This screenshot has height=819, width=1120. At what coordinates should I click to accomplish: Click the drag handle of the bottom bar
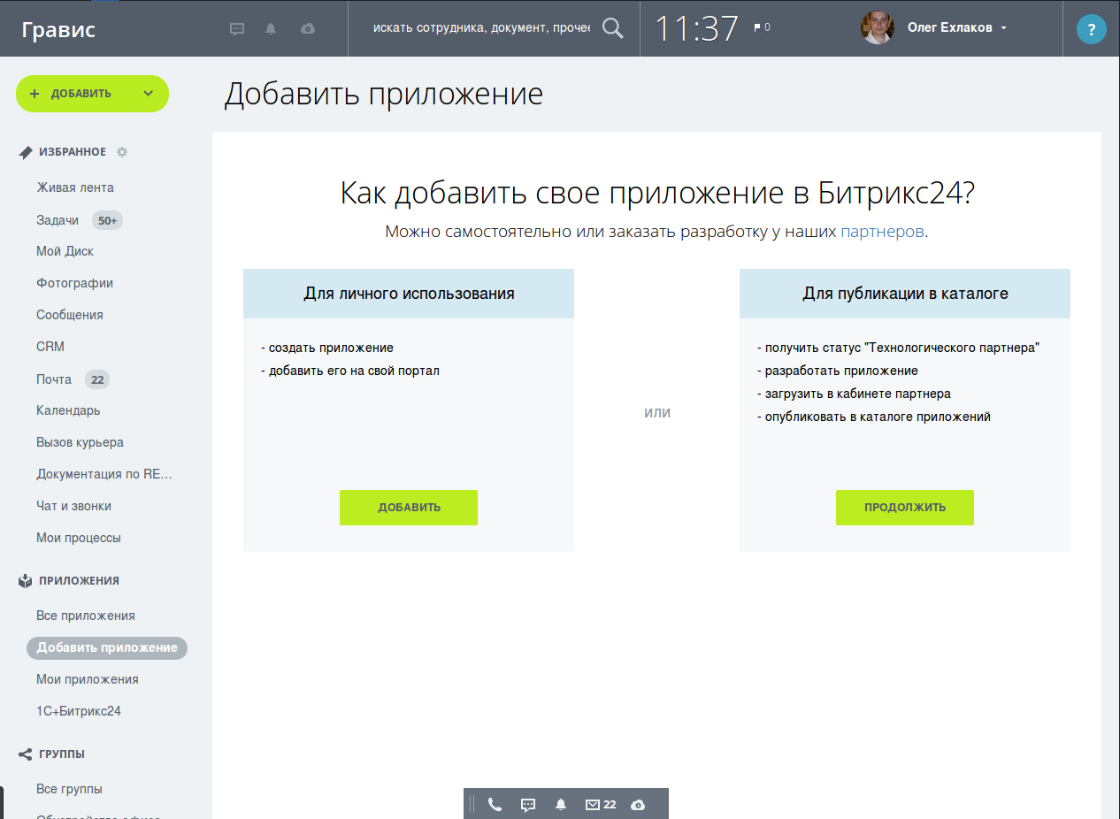[x=472, y=804]
